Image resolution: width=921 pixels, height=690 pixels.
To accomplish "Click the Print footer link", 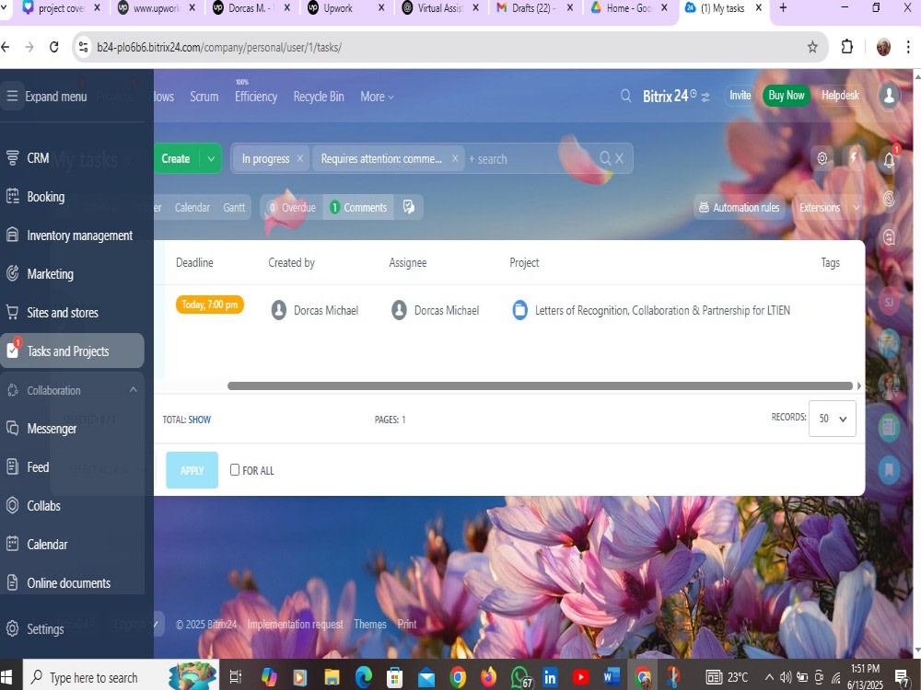I will pyautogui.click(x=407, y=624).
